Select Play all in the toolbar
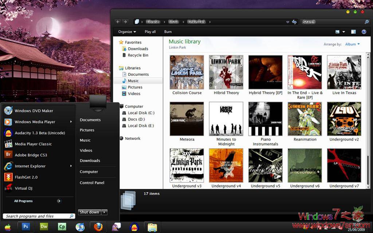The height and width of the screenshot is (233, 373). click(150, 32)
